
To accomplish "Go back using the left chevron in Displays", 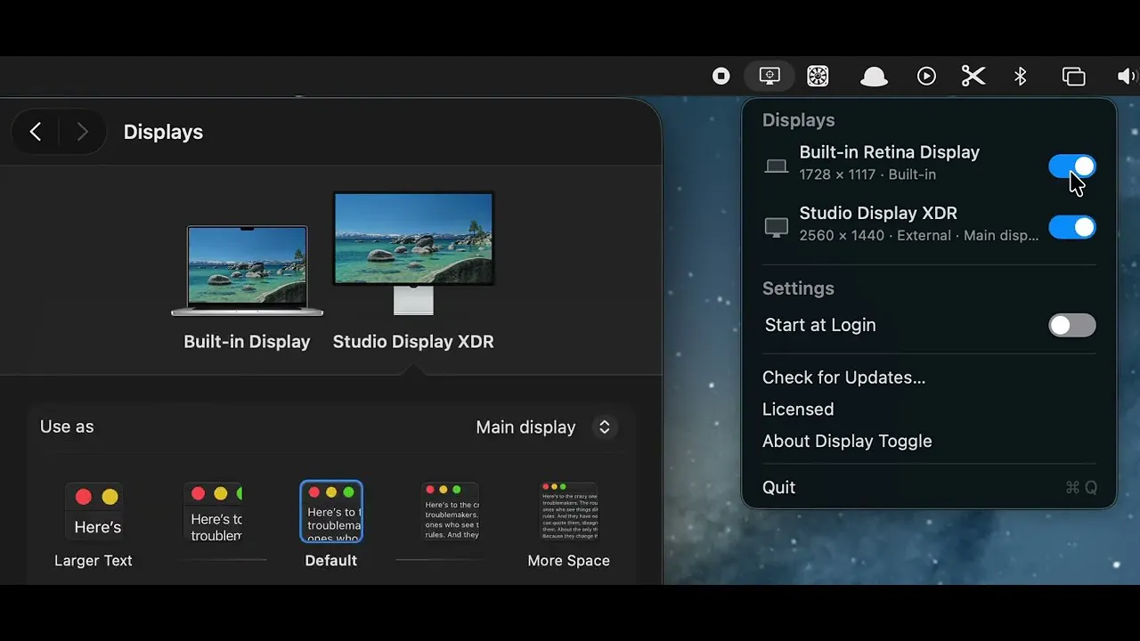I will 36,132.
